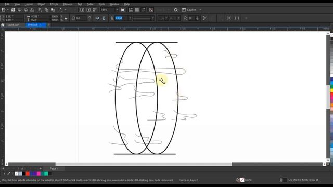Switch to the Untitled-1 document tab
333x187 pixels.
click(36, 25)
